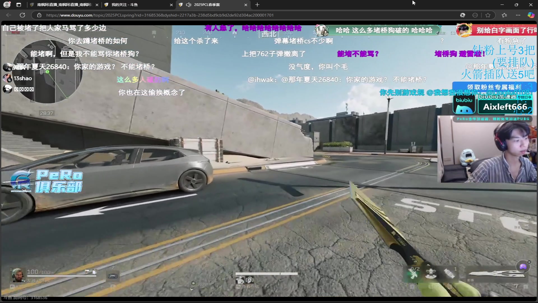The image size is (538, 303).
Task: Click the browser essentials refresh icon
Action: point(463,15)
